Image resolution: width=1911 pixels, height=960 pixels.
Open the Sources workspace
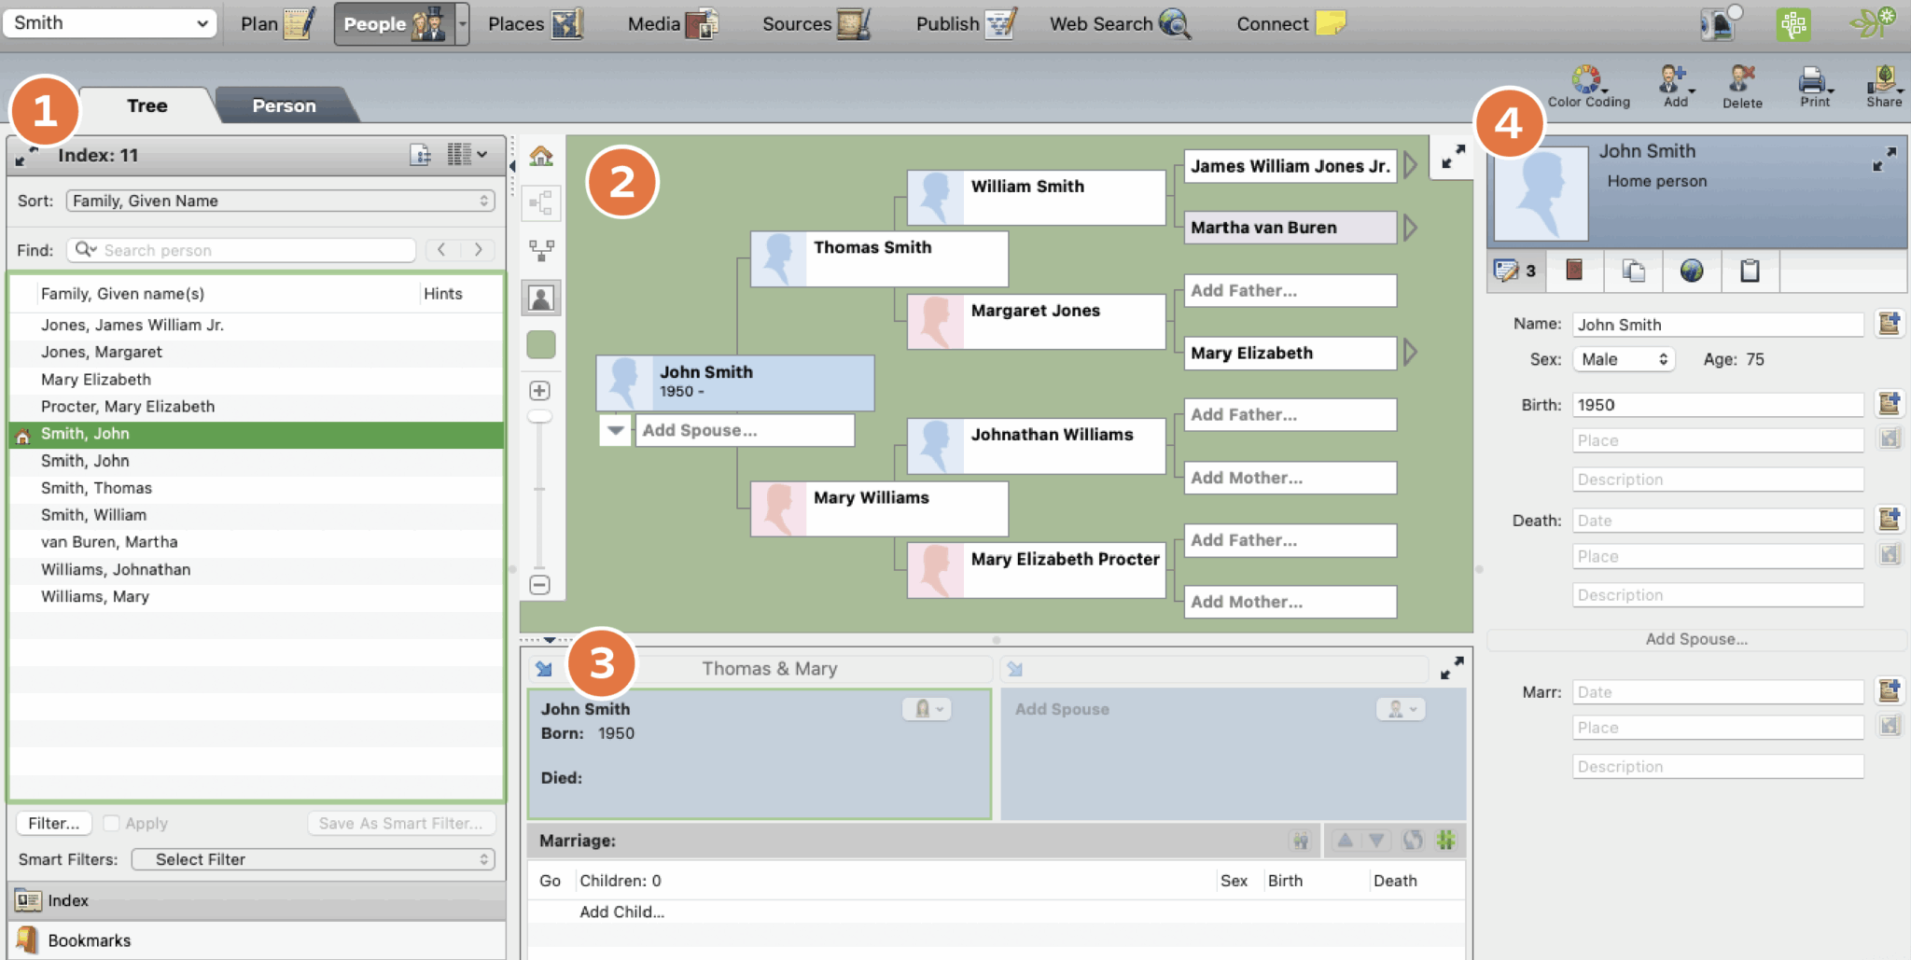815,24
